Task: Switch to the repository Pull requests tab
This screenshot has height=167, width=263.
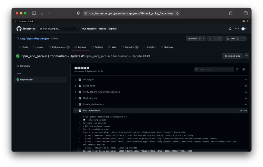Action: [59, 47]
